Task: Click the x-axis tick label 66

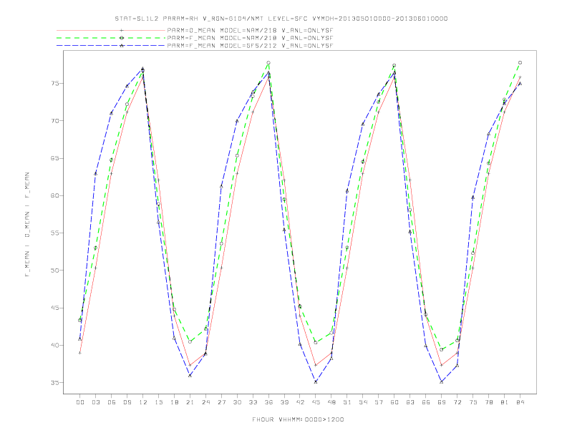Action: pyautogui.click(x=426, y=402)
